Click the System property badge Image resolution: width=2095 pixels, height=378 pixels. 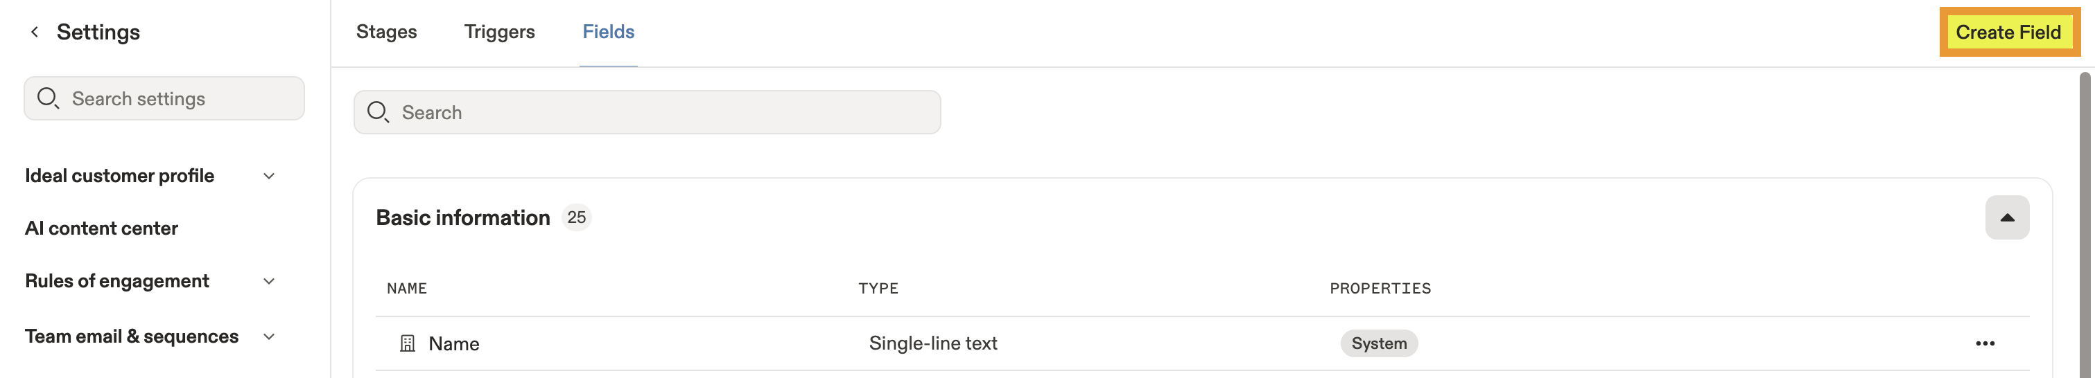click(1378, 344)
